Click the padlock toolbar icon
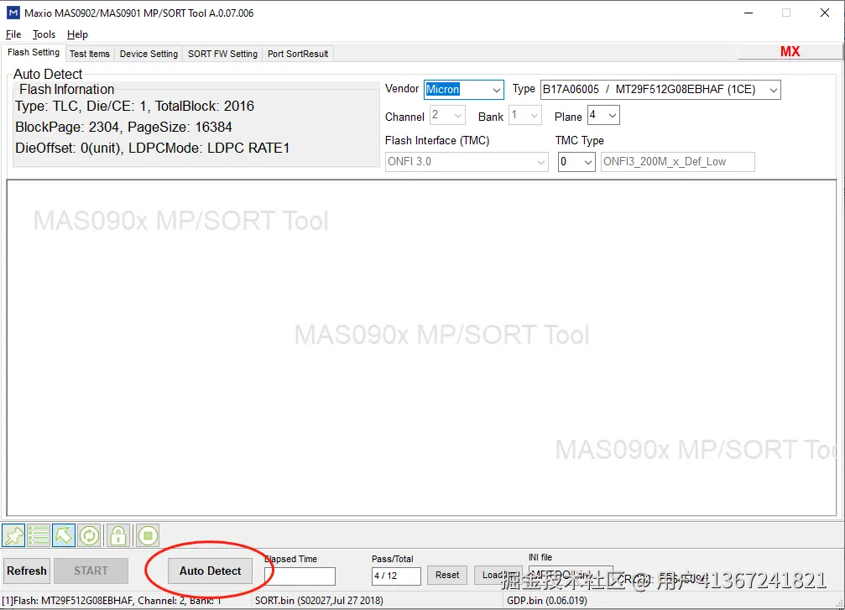 [x=118, y=535]
